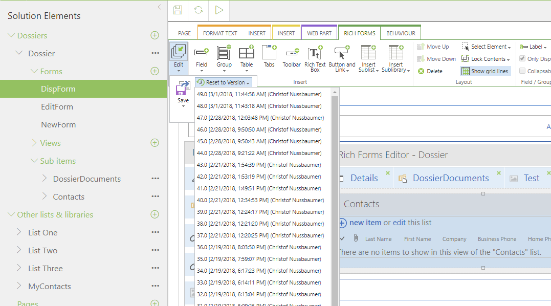551x306 pixels.
Task: Select version 45.0 from the list
Action: (259, 141)
